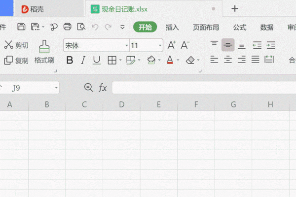
Task: Expand the quick access toolbar customize arrow
Action: [x=122, y=27]
